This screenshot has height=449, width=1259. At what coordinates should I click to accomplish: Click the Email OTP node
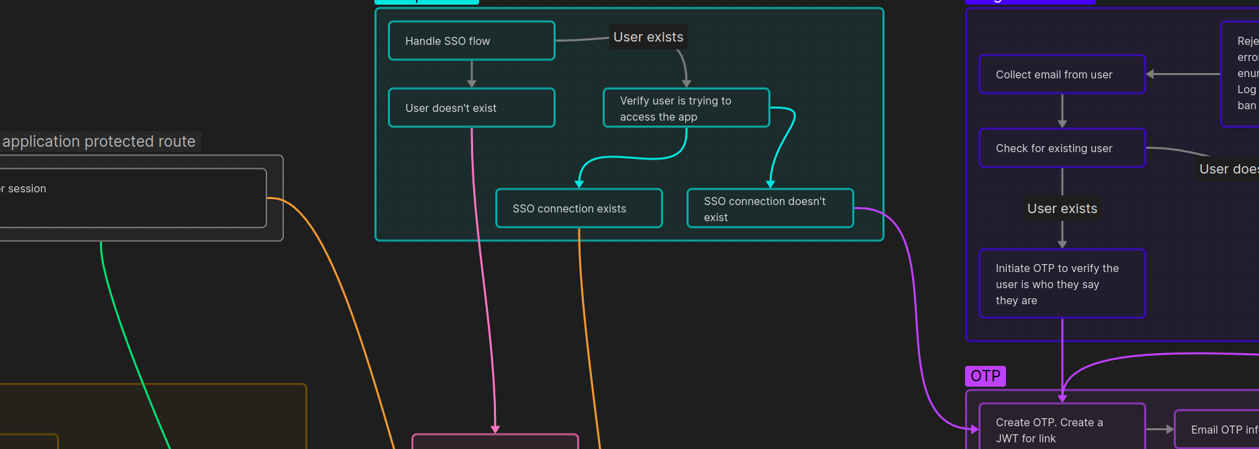[1217, 430]
